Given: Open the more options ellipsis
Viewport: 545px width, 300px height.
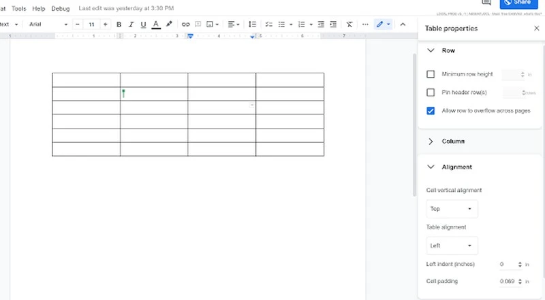Looking at the screenshot, I should (x=365, y=24).
